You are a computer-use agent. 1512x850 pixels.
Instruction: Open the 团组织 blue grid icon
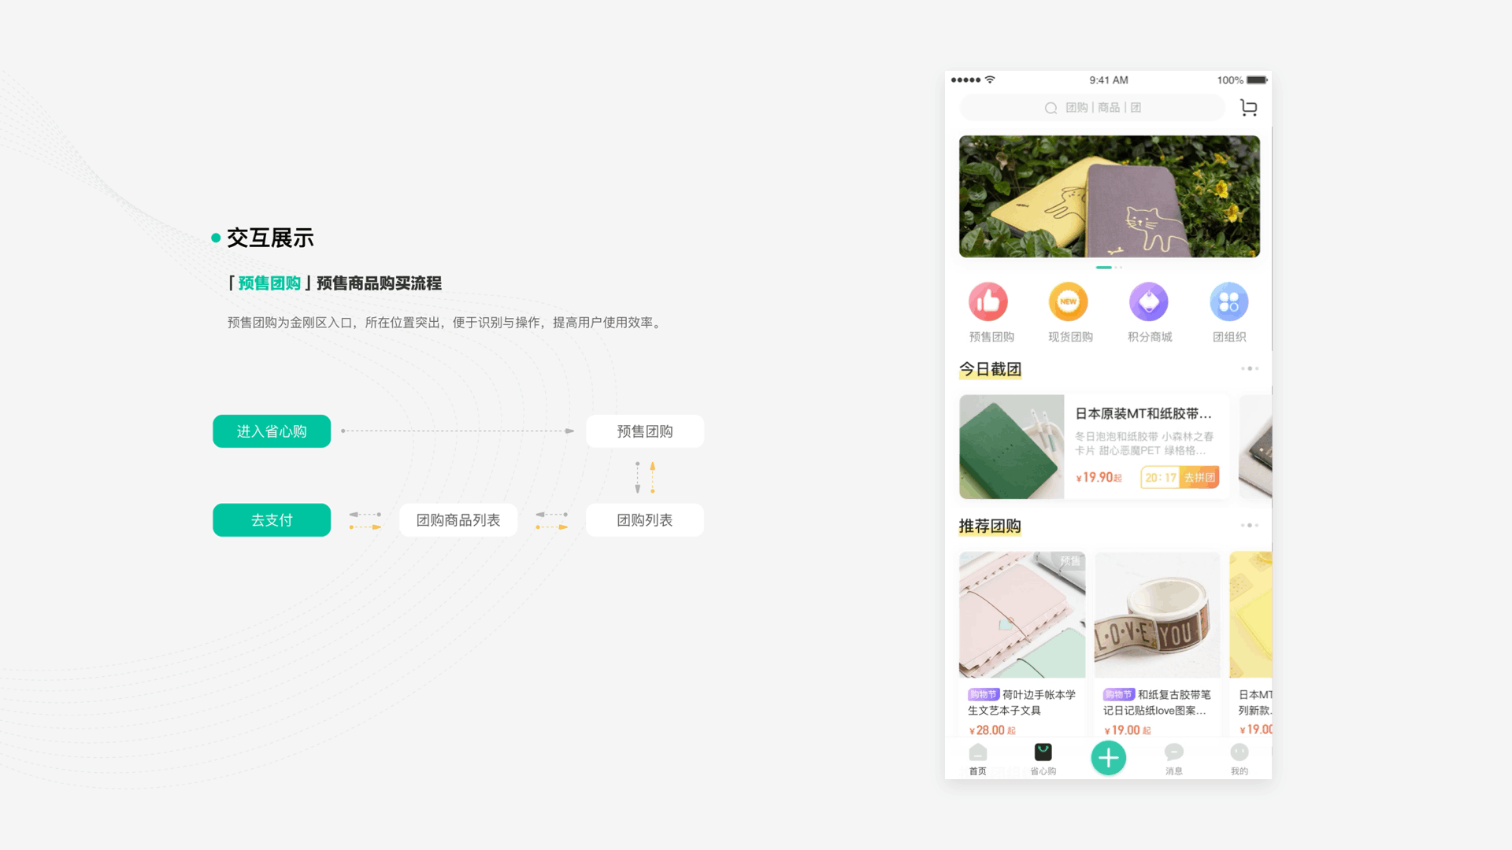click(x=1229, y=301)
